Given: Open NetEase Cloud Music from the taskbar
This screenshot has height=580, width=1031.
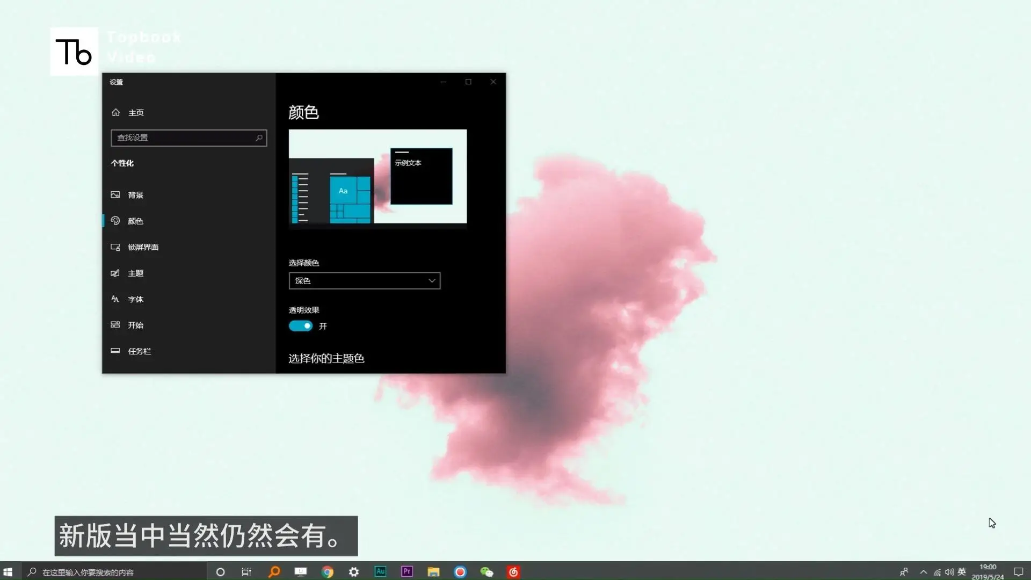Looking at the screenshot, I should pyautogui.click(x=513, y=571).
